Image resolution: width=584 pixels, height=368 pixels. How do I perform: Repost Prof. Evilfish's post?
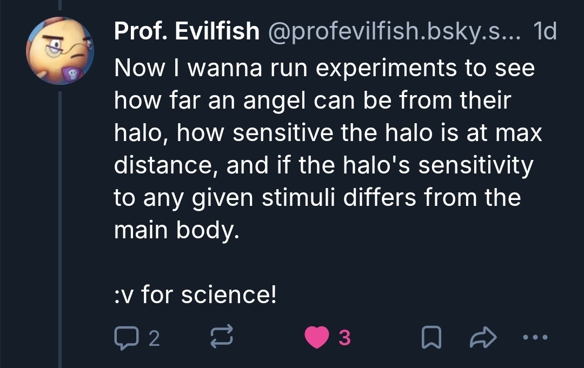(x=221, y=338)
